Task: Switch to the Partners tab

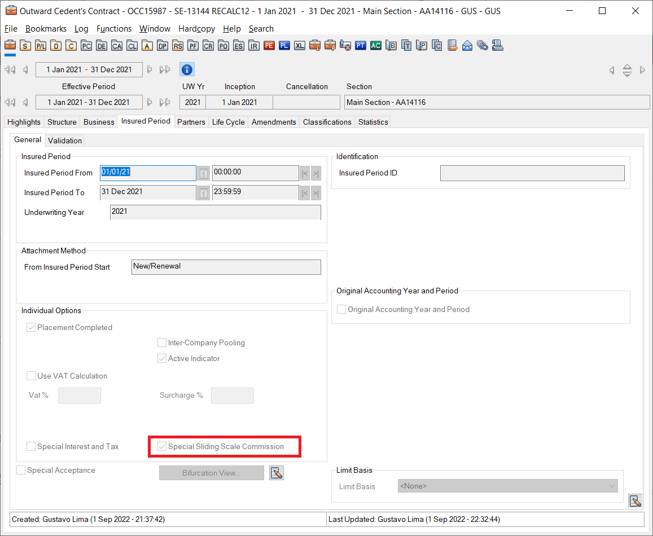Action: click(191, 122)
